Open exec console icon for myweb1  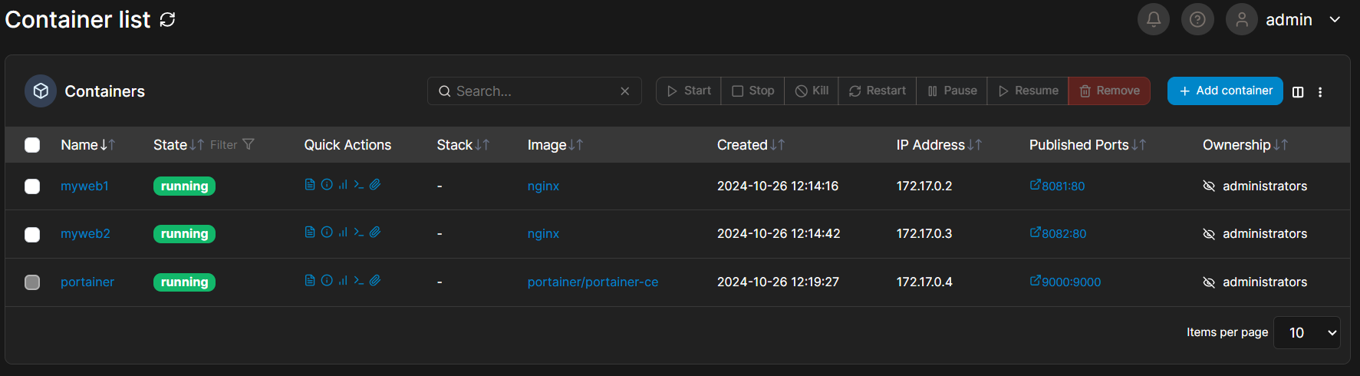(x=359, y=184)
